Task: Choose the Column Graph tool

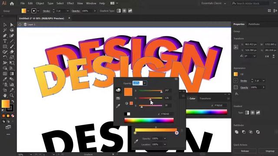Action: pyautogui.click(x=12, y=84)
